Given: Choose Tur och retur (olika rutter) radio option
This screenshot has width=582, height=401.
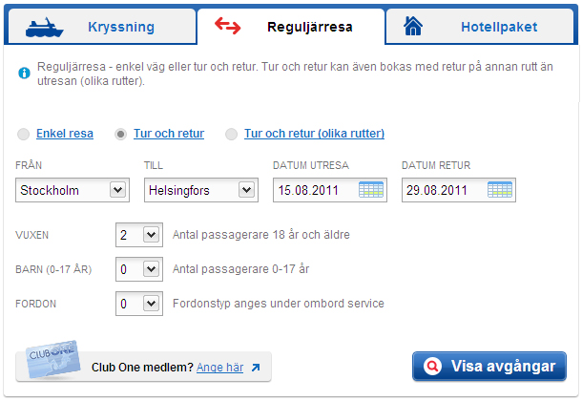Looking at the screenshot, I should coord(232,135).
